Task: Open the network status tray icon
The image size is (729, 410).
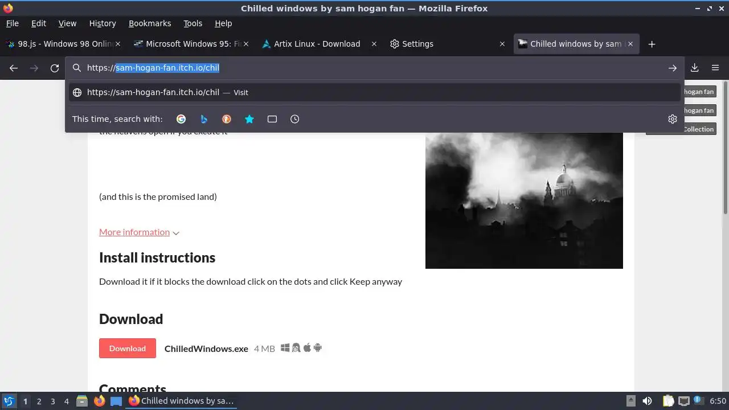Action: tap(684, 401)
